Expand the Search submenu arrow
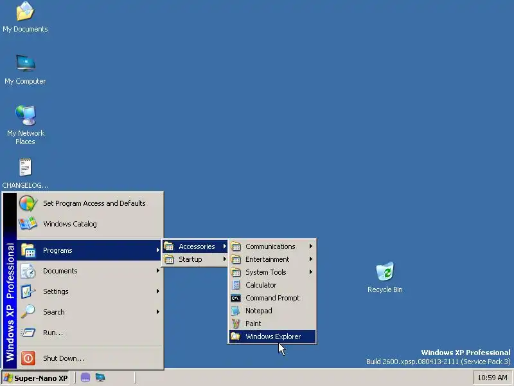The height and width of the screenshot is (386, 514). coord(157,312)
